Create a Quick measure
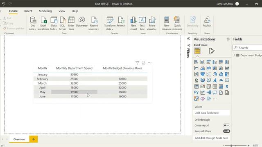Image resolution: width=262 pixels, height=147 pixels. (177, 24)
